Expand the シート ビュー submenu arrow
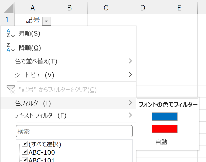 tap(130, 75)
